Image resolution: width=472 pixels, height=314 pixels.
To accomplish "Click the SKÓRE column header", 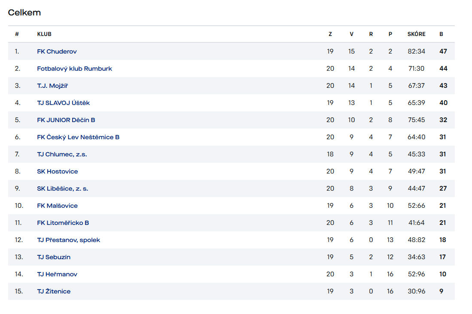I will [416, 34].
